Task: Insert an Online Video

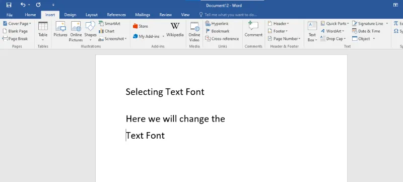Action: click(x=194, y=31)
